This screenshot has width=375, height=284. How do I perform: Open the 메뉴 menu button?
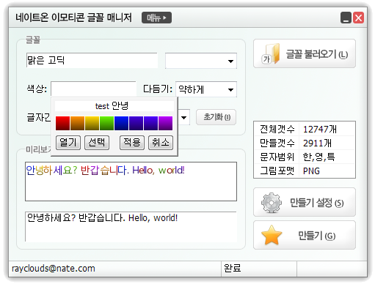pyautogui.click(x=156, y=18)
